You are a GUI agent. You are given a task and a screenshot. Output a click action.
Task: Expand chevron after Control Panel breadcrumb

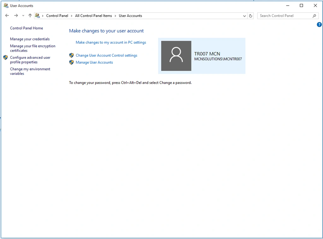tap(72, 16)
